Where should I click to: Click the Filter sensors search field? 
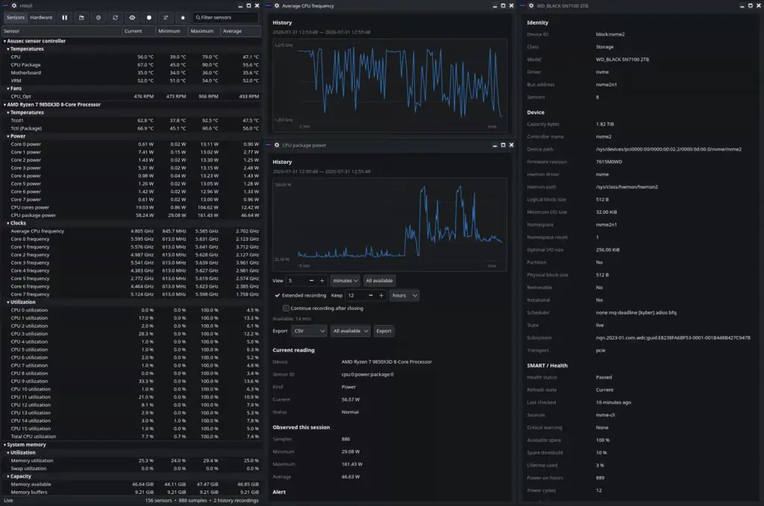point(225,18)
